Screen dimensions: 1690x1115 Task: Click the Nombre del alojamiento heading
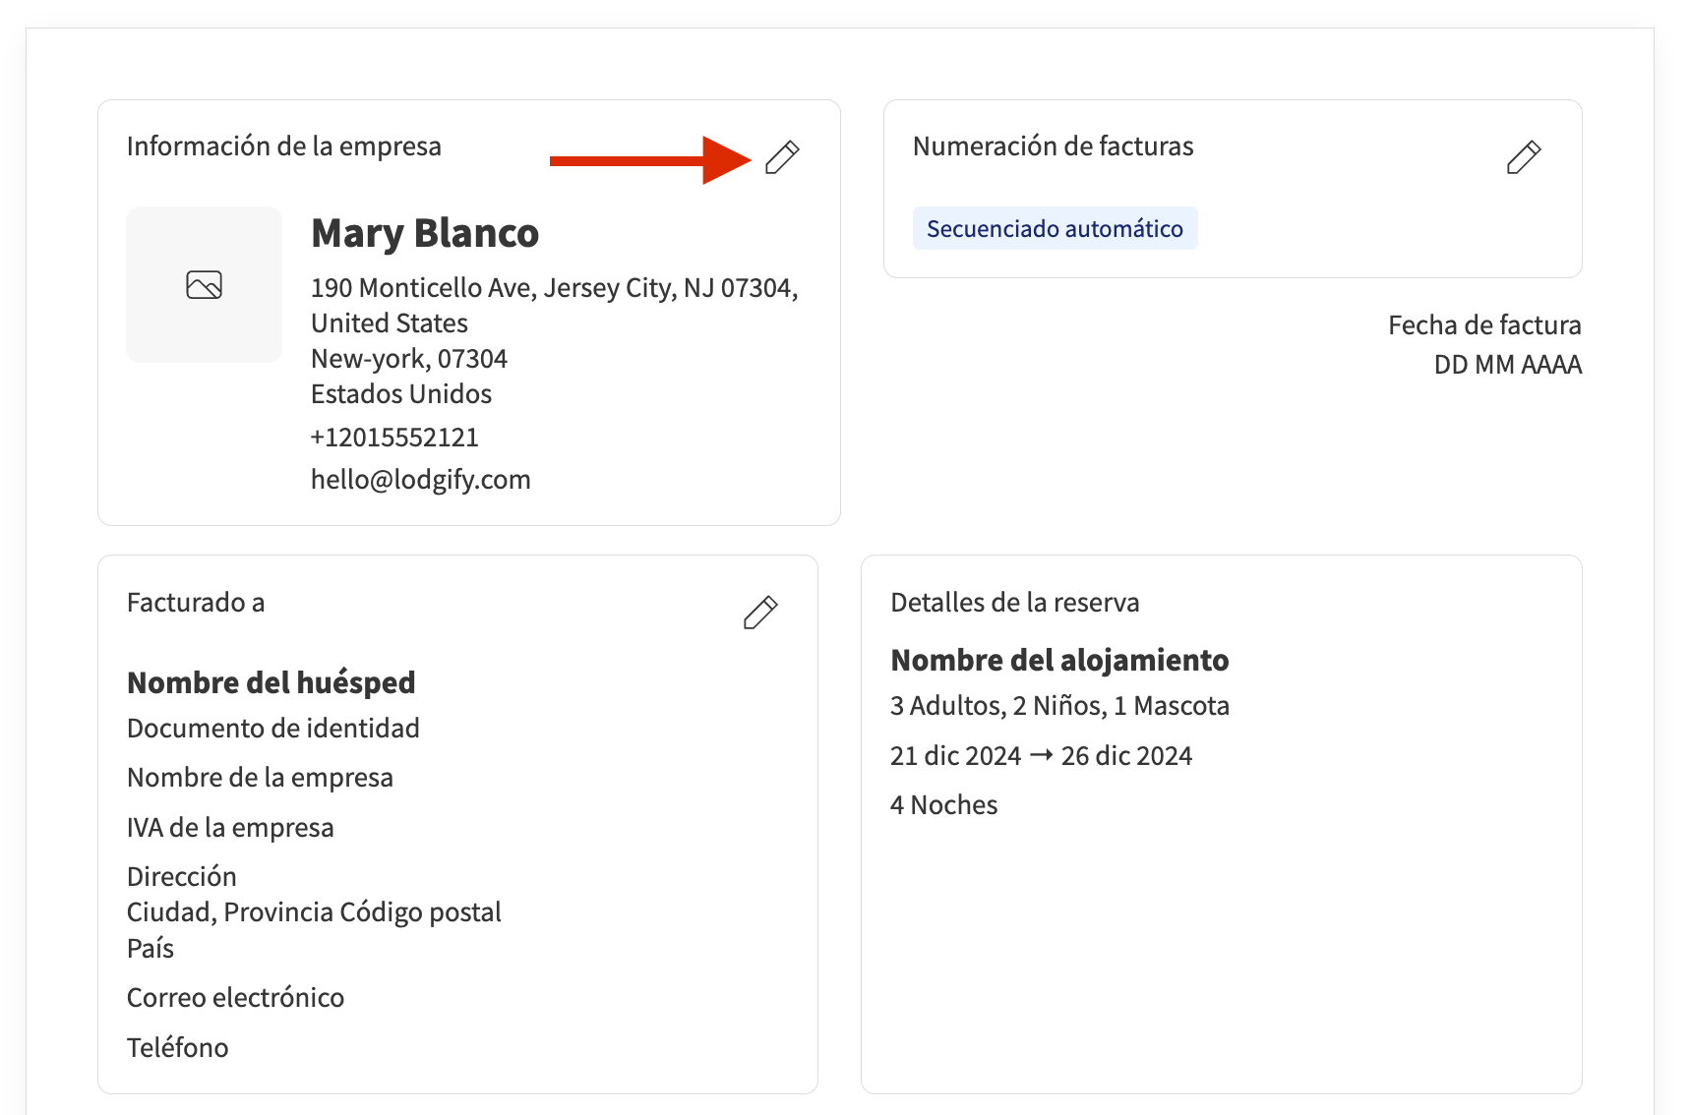tap(1059, 660)
